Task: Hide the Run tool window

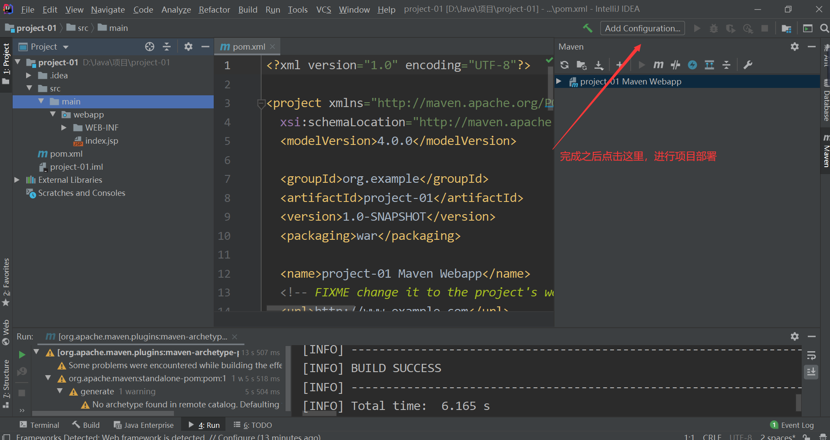Action: pyautogui.click(x=812, y=336)
